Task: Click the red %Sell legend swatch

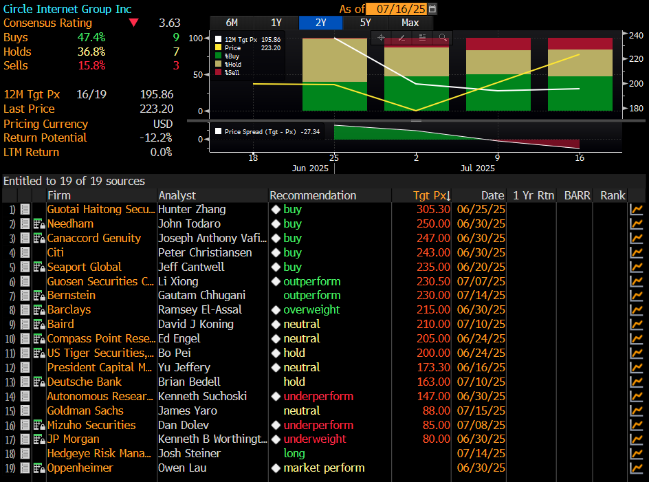Action: 218,72
